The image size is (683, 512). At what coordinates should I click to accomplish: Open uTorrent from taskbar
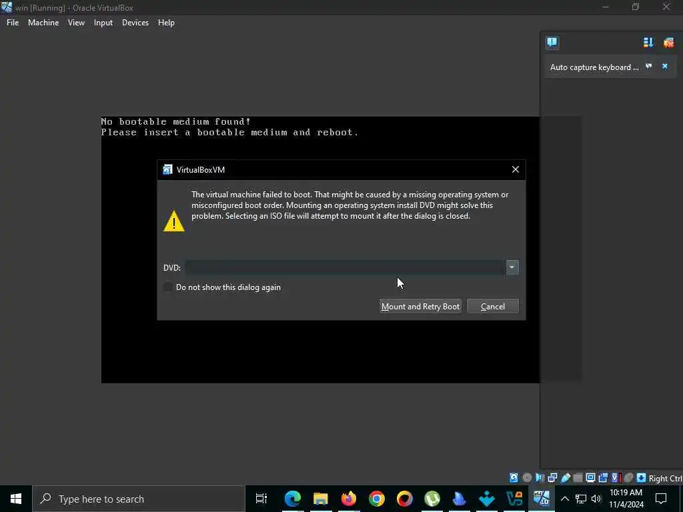point(432,499)
